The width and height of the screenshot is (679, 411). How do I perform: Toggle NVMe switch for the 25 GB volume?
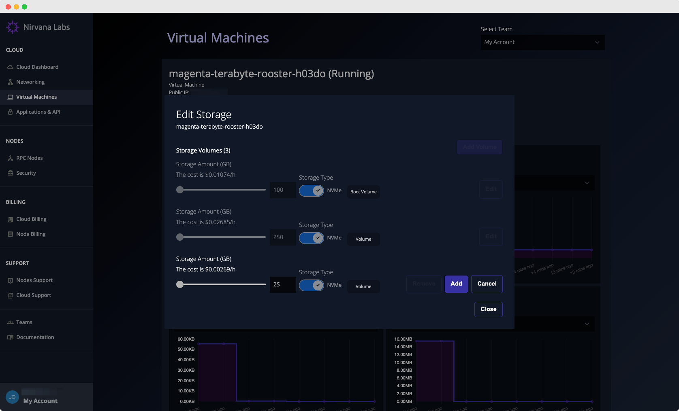[x=311, y=285]
